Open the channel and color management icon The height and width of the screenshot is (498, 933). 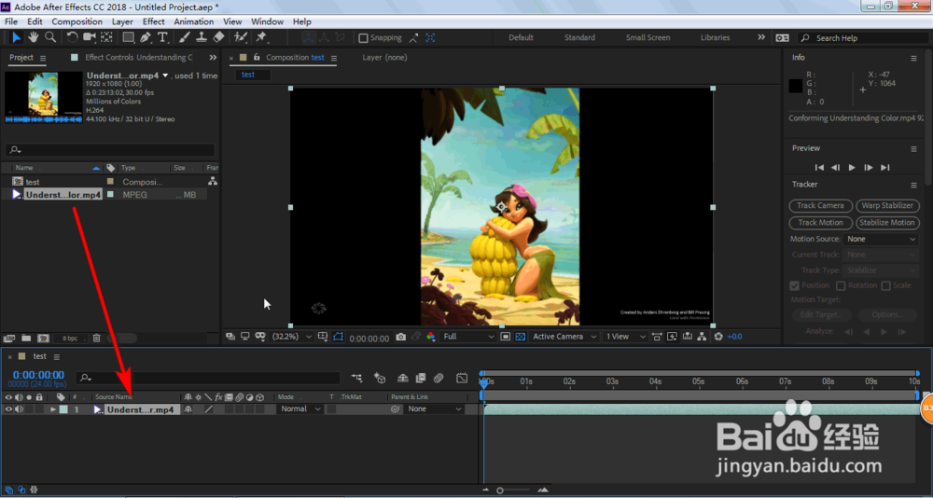[x=431, y=337]
